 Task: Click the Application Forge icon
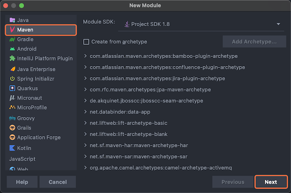click(x=12, y=137)
